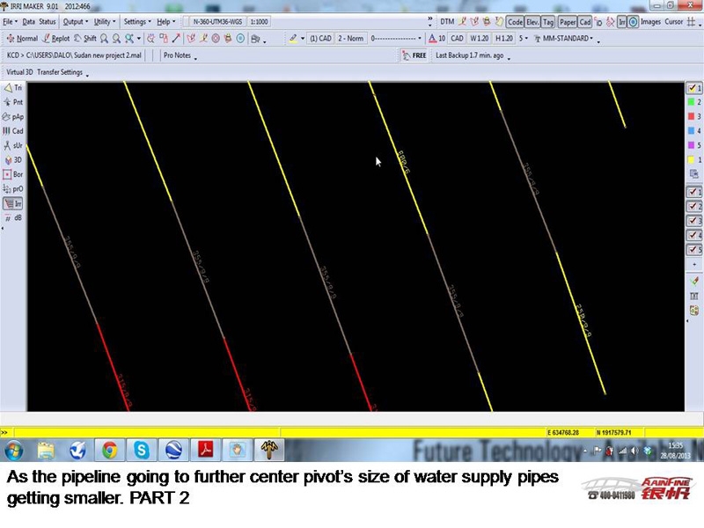Open the dB database module
704x528 pixels.
click(x=12, y=217)
